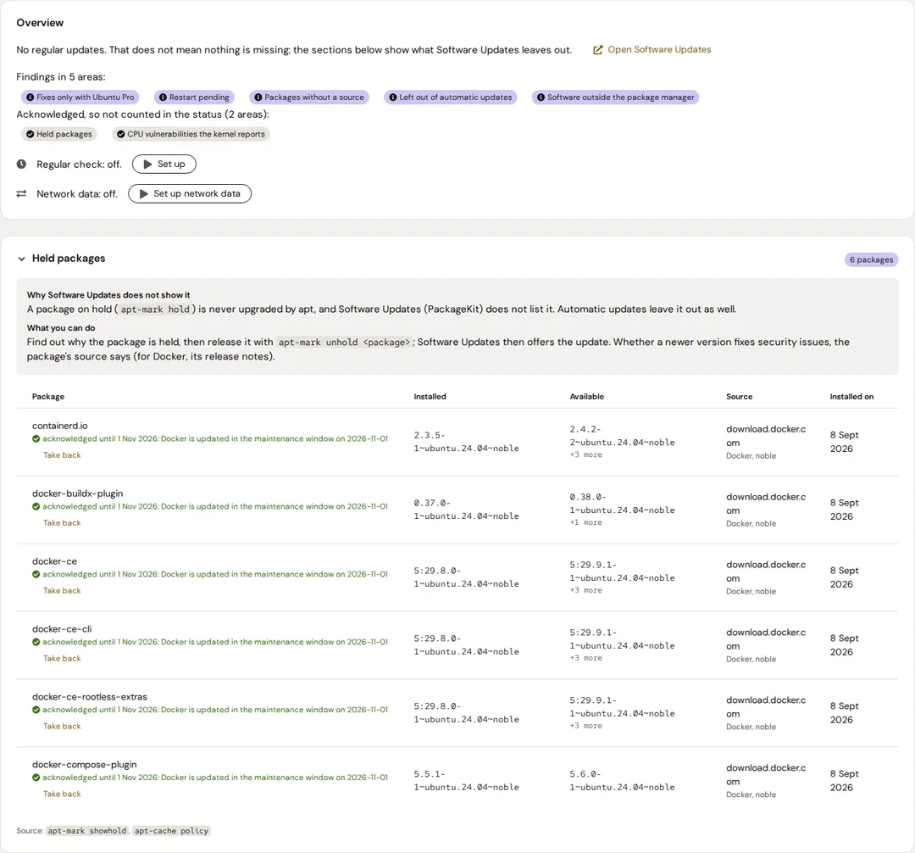Image resolution: width=915 pixels, height=853 pixels.
Task: Click the info icon on Fixes only with Ubuntu Pro
Action: pyautogui.click(x=30, y=98)
